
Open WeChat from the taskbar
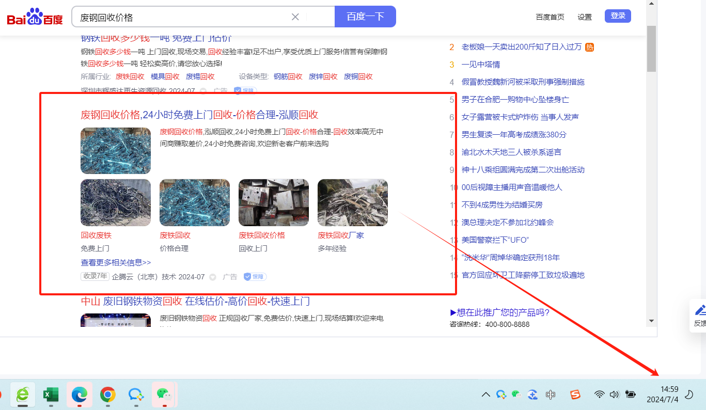pyautogui.click(x=164, y=395)
